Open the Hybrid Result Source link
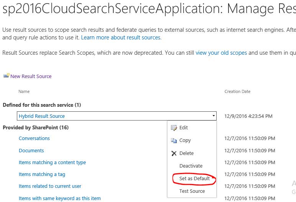The width and height of the screenshot is (296, 202). point(42,116)
